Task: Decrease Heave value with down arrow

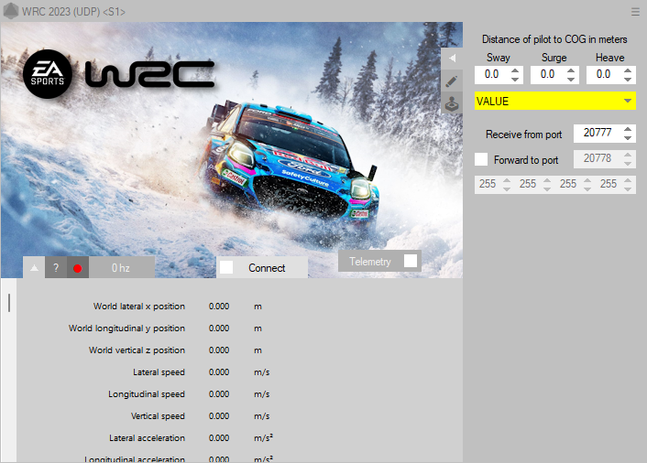Action: coord(628,79)
